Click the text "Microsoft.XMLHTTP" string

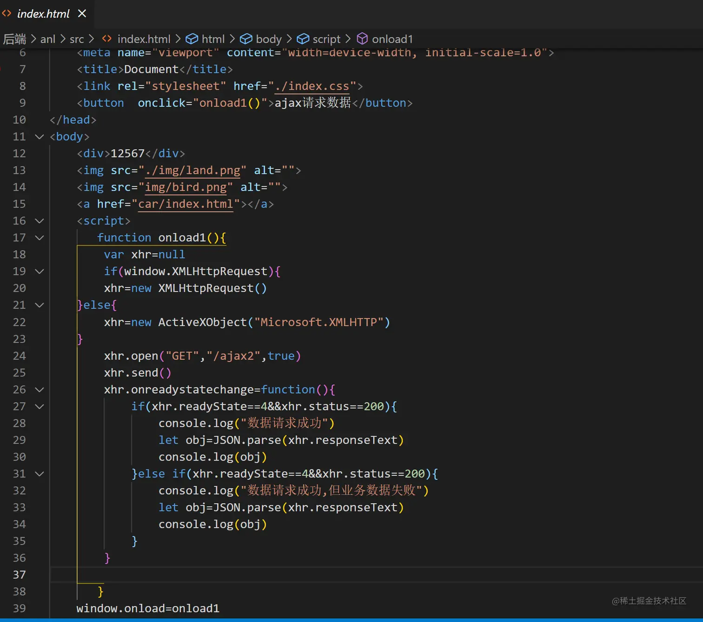[318, 322]
